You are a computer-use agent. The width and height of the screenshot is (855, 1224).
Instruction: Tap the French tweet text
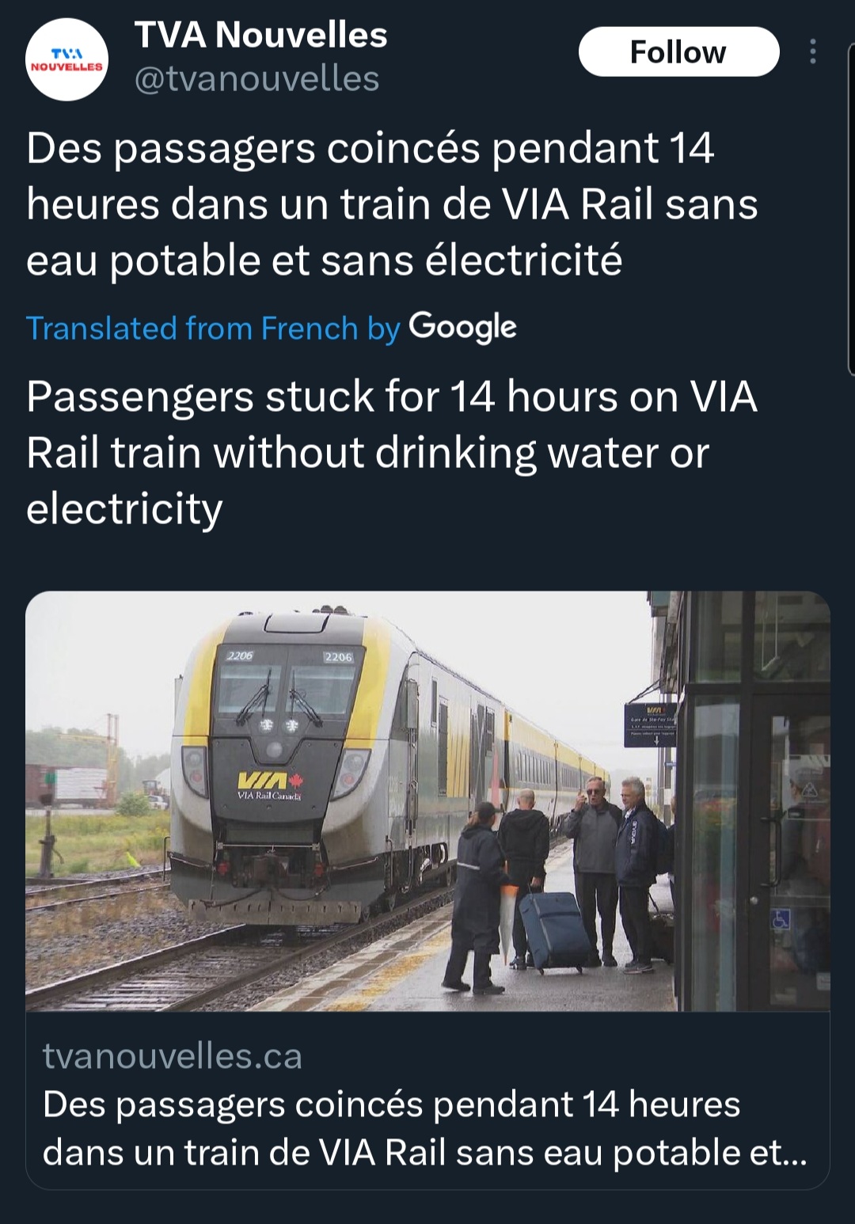392,204
